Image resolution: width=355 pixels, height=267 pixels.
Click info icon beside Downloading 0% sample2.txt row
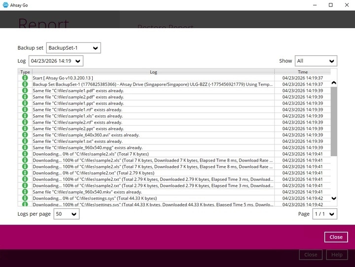(x=25, y=173)
